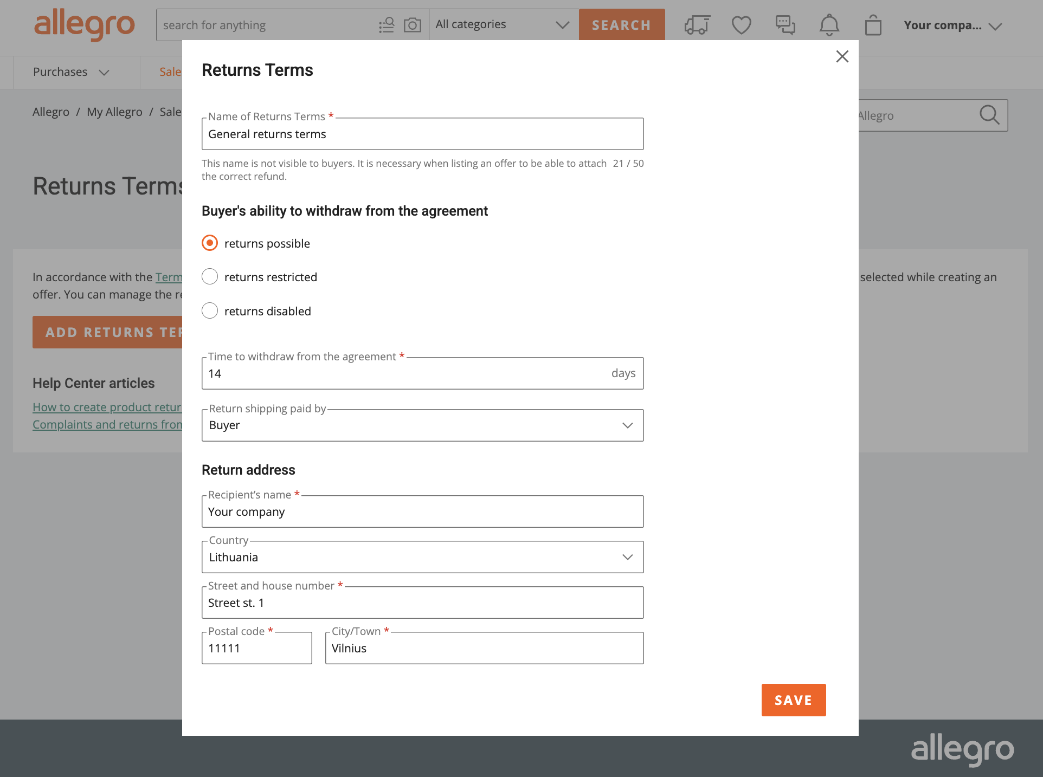Edit Street and house number field
This screenshot has width=1043, height=777.
click(423, 603)
